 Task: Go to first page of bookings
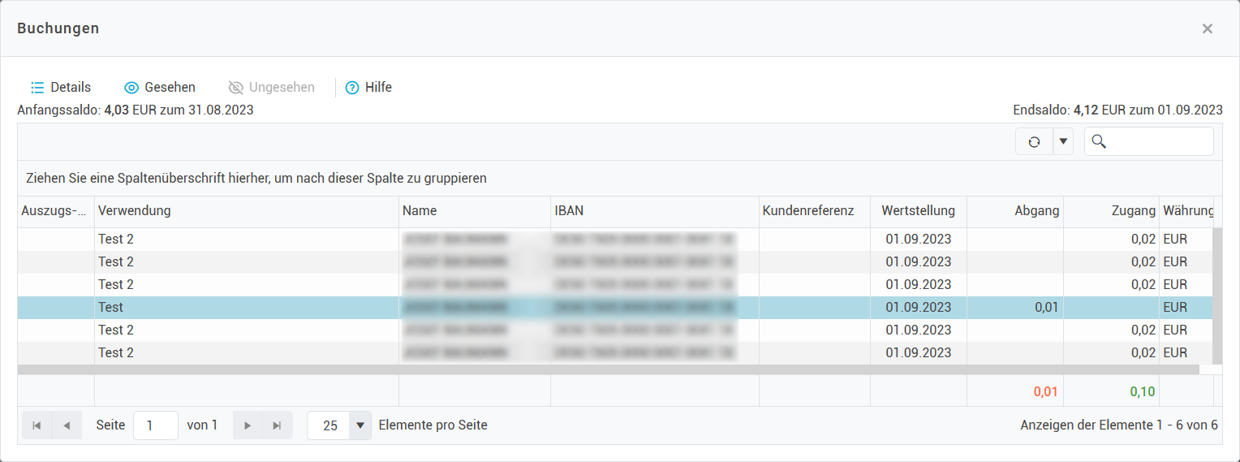[x=37, y=425]
